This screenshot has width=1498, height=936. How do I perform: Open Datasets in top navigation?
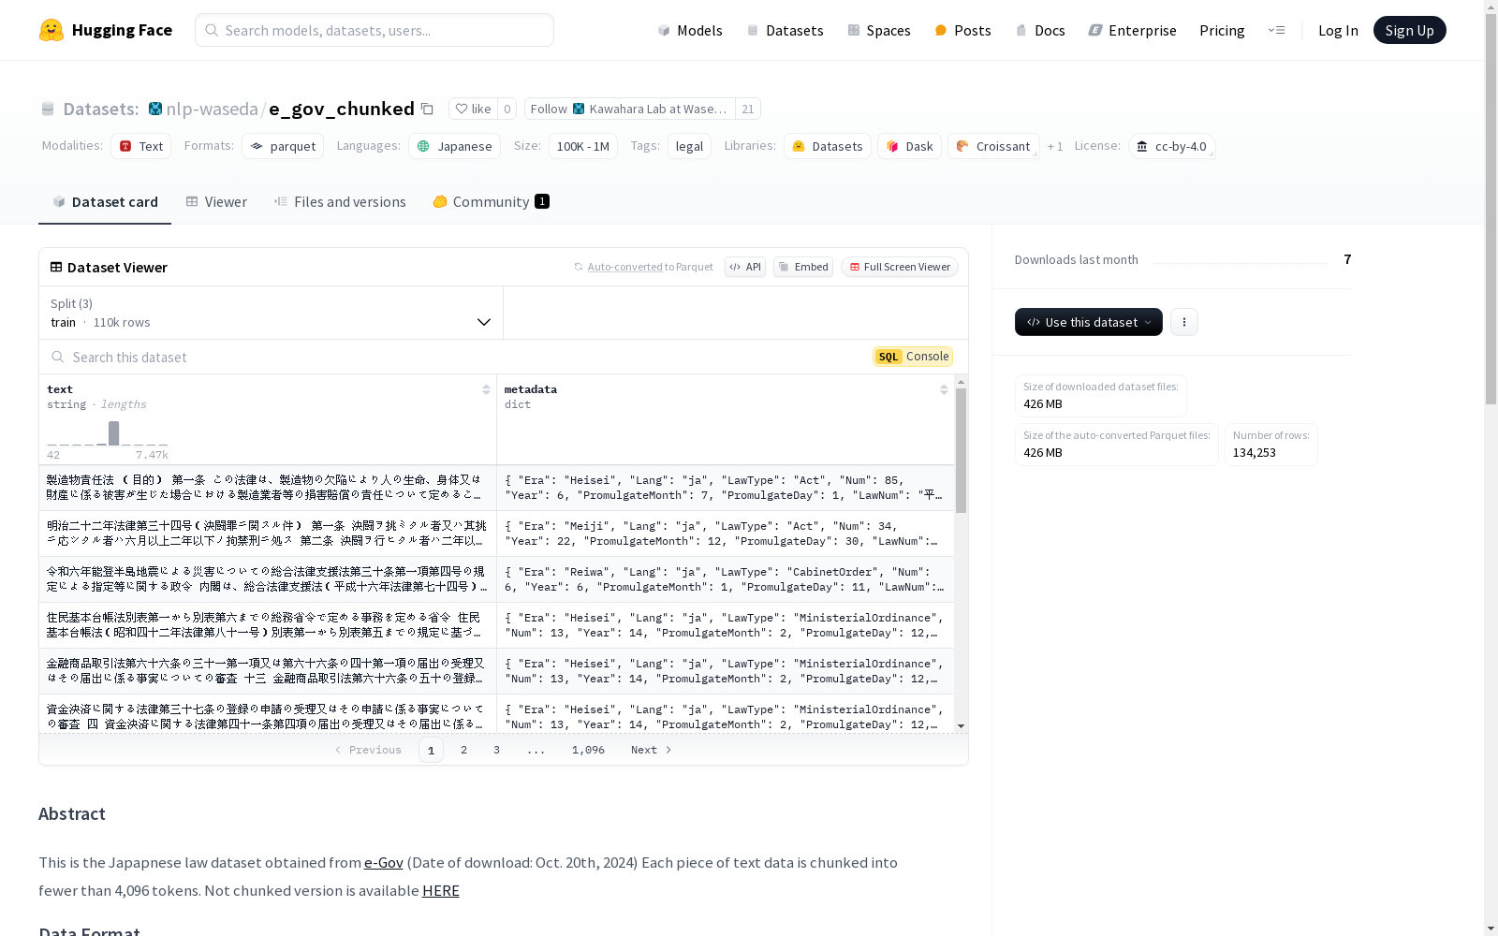(785, 30)
